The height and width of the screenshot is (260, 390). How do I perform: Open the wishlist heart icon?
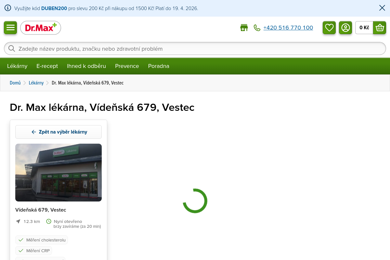[329, 28]
